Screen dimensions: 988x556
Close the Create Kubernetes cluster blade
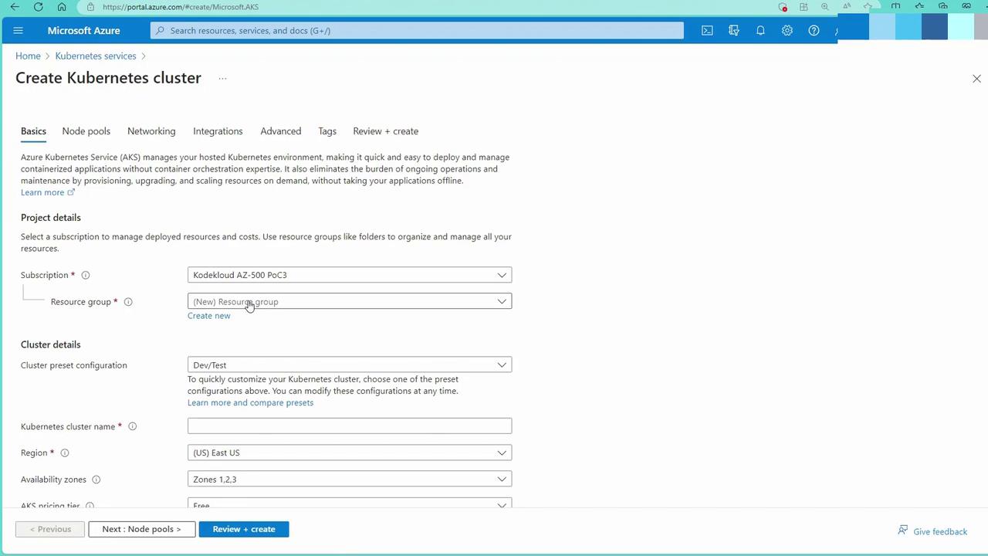click(x=976, y=79)
